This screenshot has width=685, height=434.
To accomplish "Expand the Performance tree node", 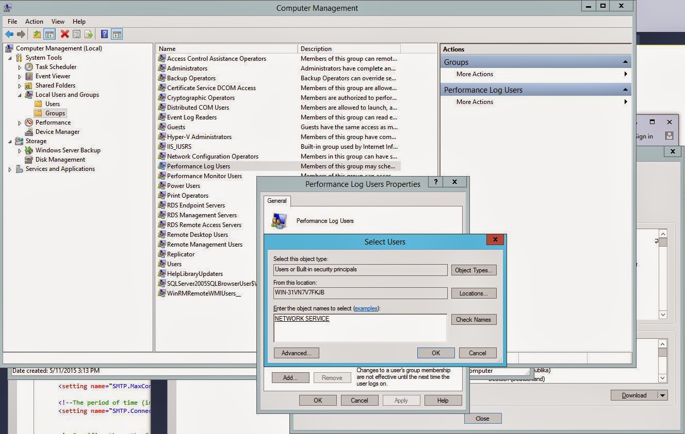I will click(20, 123).
